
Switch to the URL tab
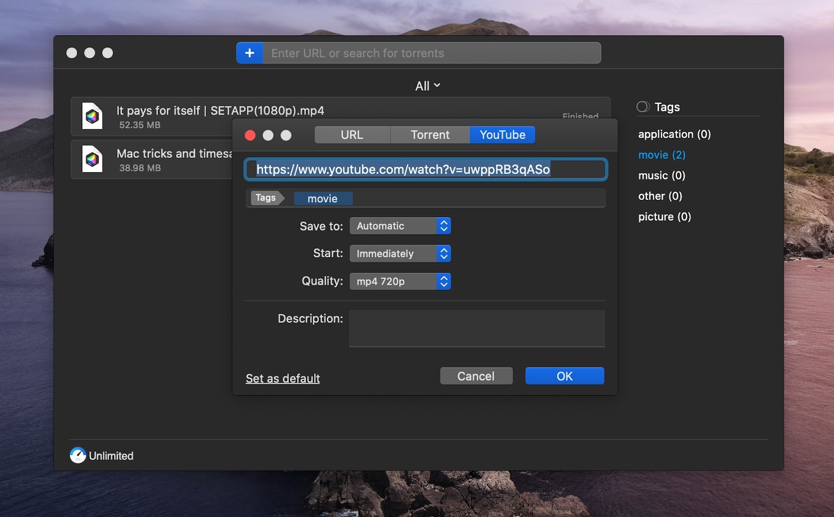tap(352, 135)
